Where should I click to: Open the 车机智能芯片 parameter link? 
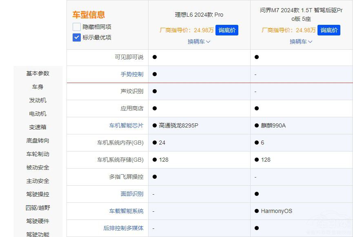[x=127, y=125]
